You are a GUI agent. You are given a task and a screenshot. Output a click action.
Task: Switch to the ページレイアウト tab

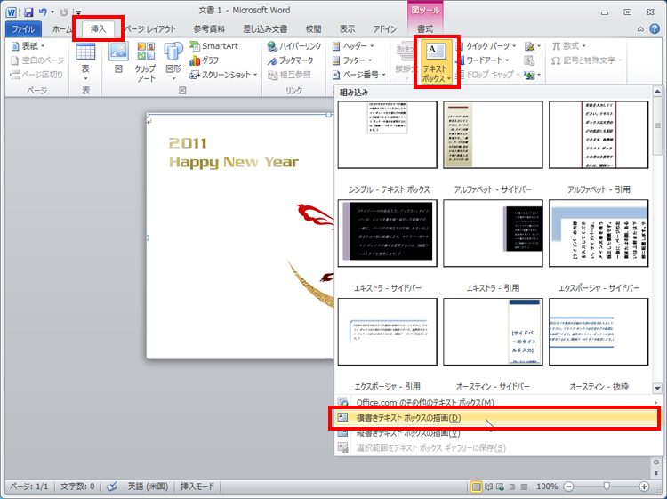[149, 29]
